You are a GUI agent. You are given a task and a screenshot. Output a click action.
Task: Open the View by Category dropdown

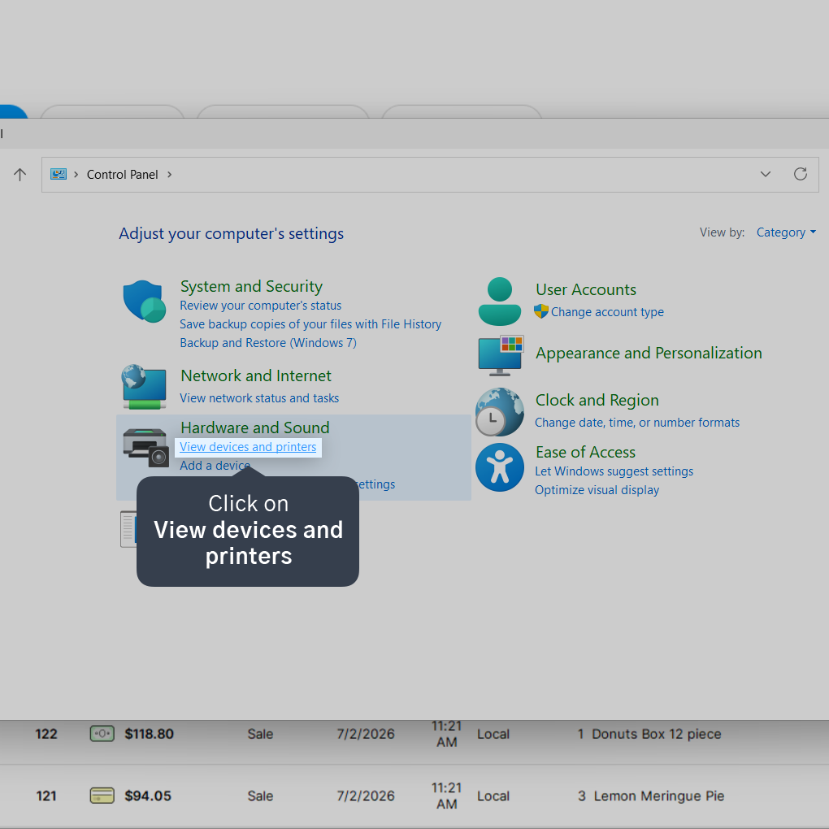click(786, 232)
